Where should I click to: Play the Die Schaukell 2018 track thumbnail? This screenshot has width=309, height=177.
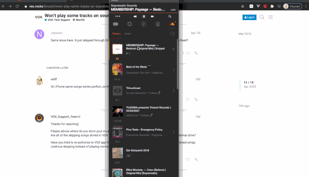117,153
